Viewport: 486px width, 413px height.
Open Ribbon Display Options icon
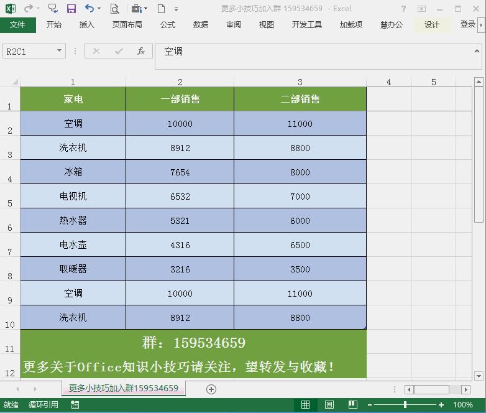click(421, 9)
